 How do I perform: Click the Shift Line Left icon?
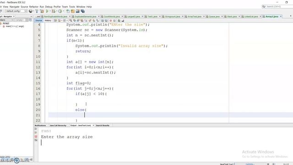click(102, 21)
